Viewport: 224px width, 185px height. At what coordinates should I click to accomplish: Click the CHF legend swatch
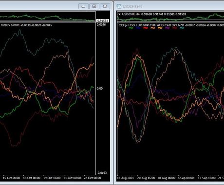coord(153,28)
